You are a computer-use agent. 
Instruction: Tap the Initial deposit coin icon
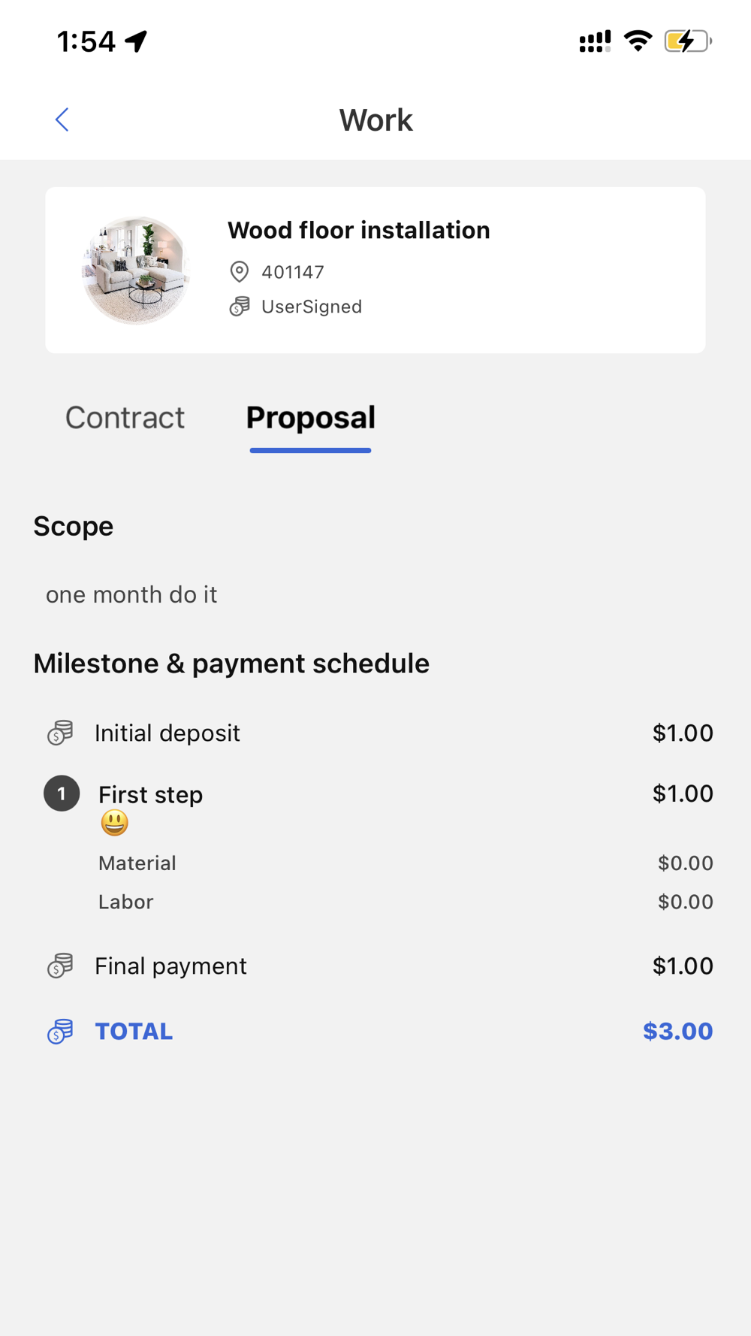pyautogui.click(x=61, y=733)
